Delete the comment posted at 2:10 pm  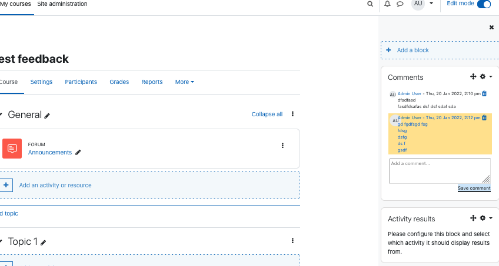484,93
